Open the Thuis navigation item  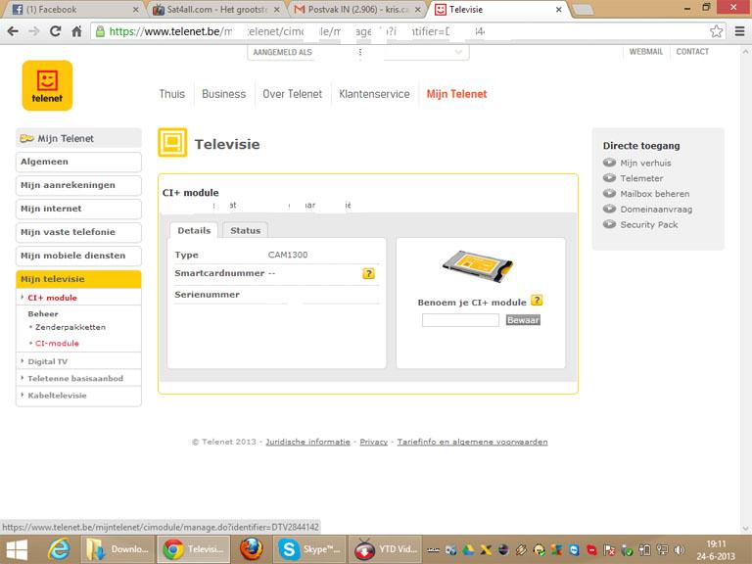pyautogui.click(x=171, y=94)
